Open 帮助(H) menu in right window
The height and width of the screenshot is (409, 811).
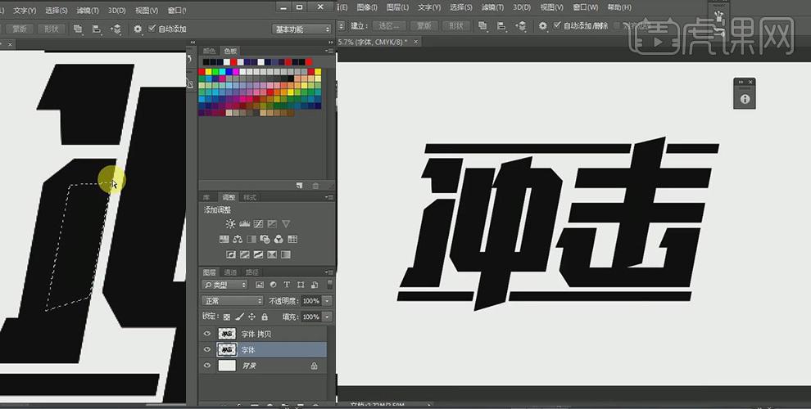[619, 7]
